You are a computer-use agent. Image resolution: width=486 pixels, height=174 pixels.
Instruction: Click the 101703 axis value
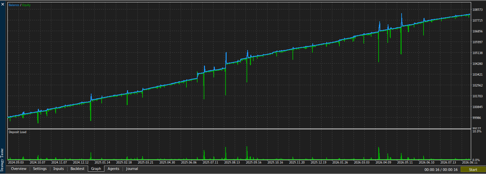click(477, 97)
